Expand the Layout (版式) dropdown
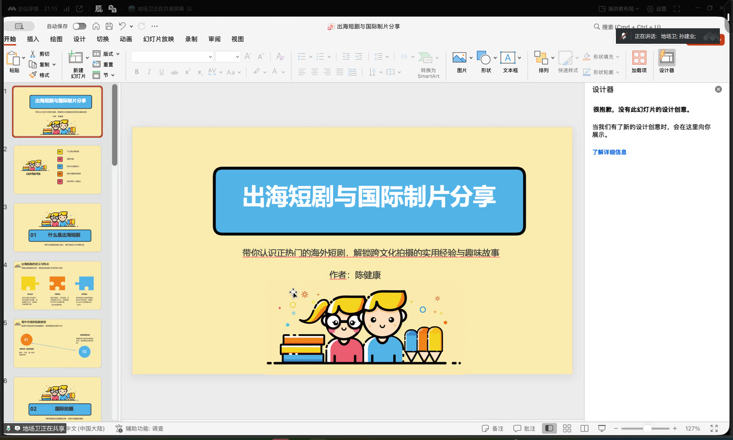The image size is (733, 440). coord(118,54)
